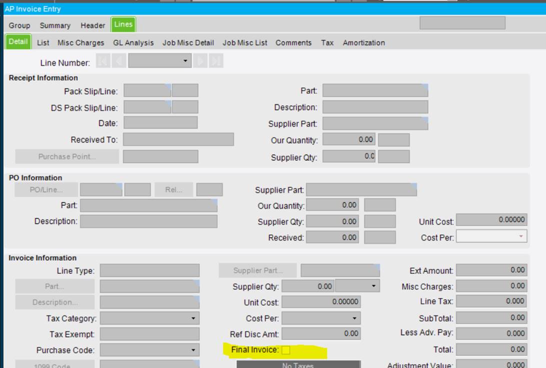Toggle the Final Invoice checkbox

pyautogui.click(x=285, y=350)
